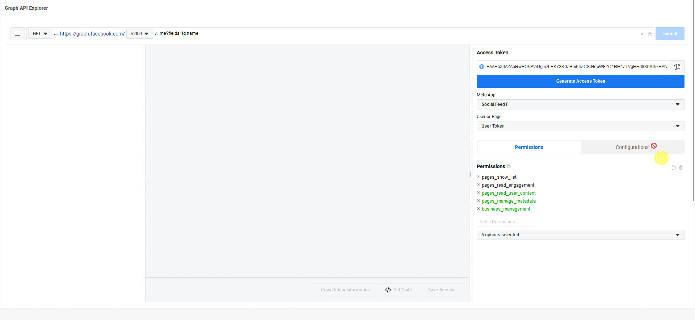Open the 5 options selected dropdown
This screenshot has height=320, width=695.
point(580,235)
